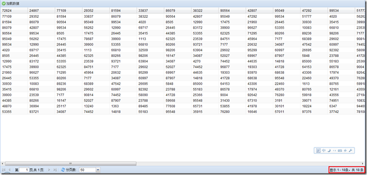Select the cell containing 16646
Screen dimensions: 367x175
(x=260, y=112)
